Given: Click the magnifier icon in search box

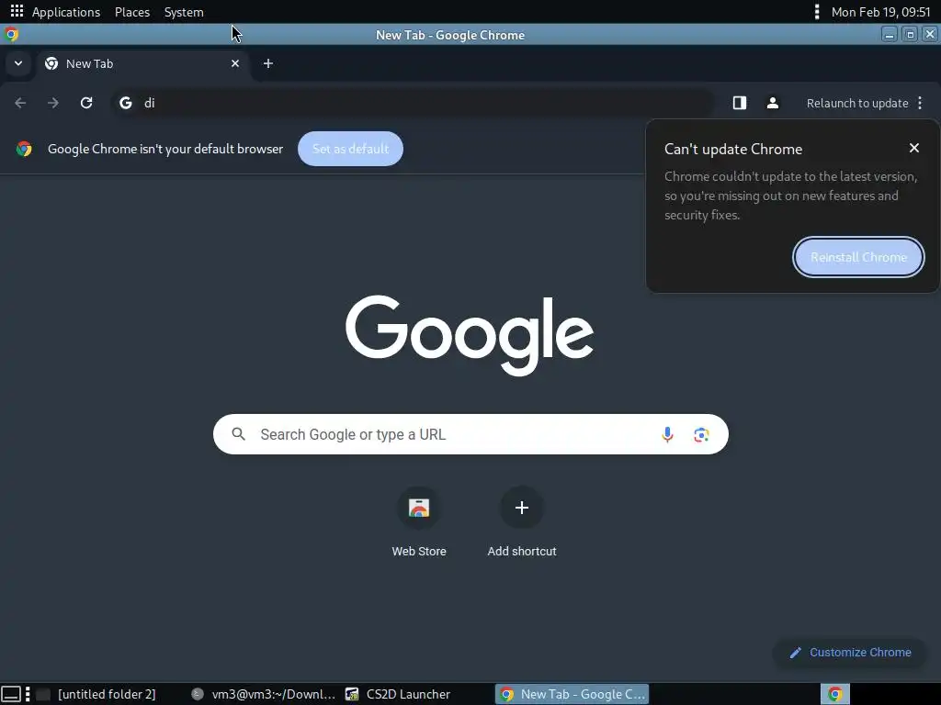Looking at the screenshot, I should (238, 434).
